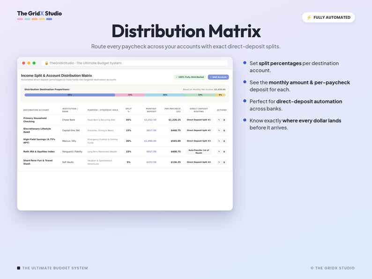
Task: Click the blue 45% segment of proportions bar
Action: [x=70, y=95]
